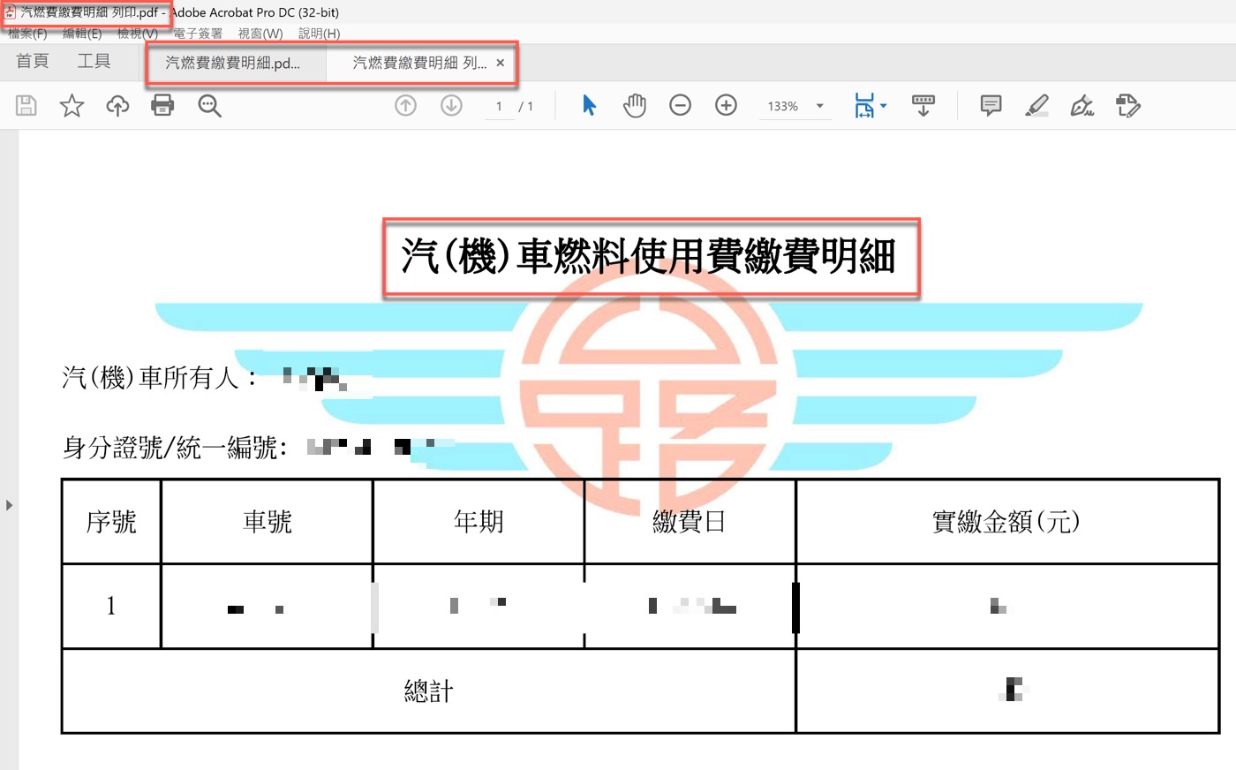The image size is (1236, 770).
Task: Print the document with the printer icon
Action: (162, 106)
